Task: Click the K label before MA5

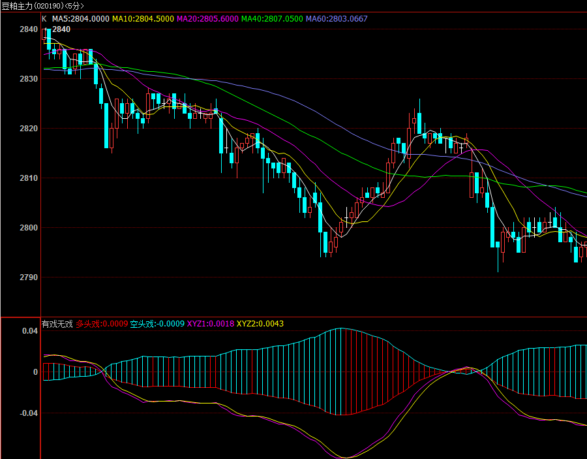Action: tap(44, 19)
